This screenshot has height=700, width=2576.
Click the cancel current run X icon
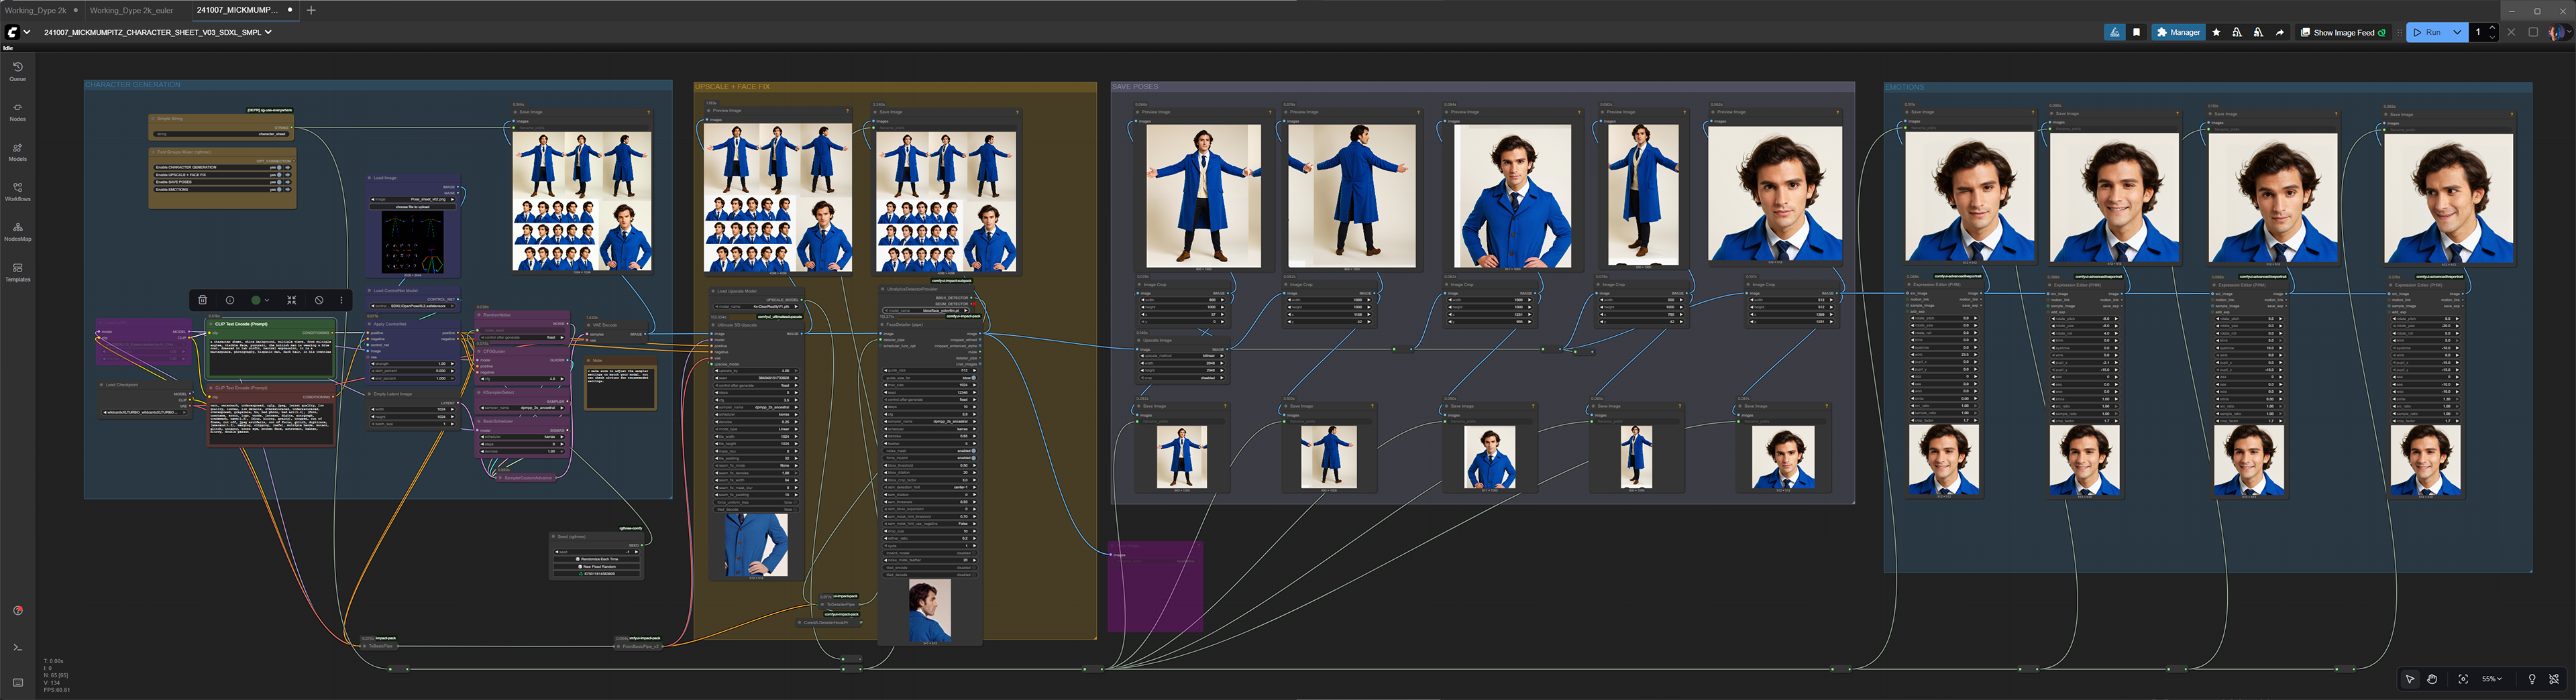[2511, 32]
